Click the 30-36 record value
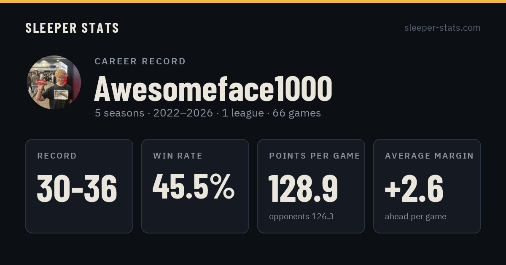506x265 pixels. click(77, 188)
